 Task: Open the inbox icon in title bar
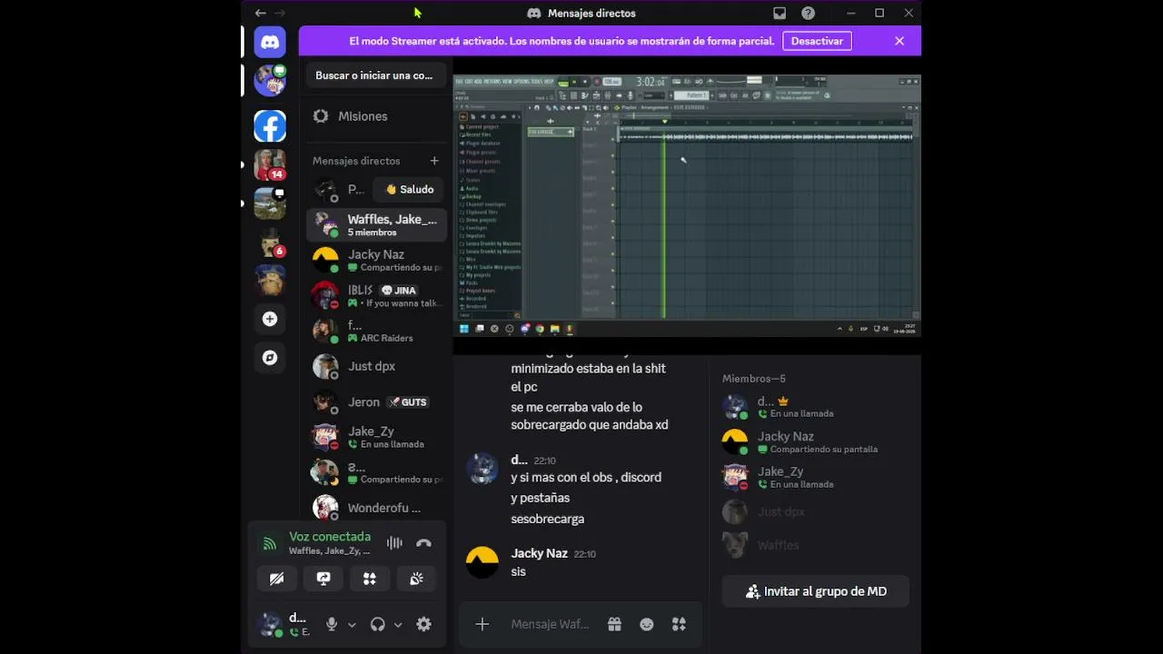tap(780, 13)
